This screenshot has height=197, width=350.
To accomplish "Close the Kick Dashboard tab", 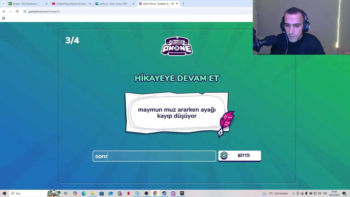I will [x=46, y=4].
